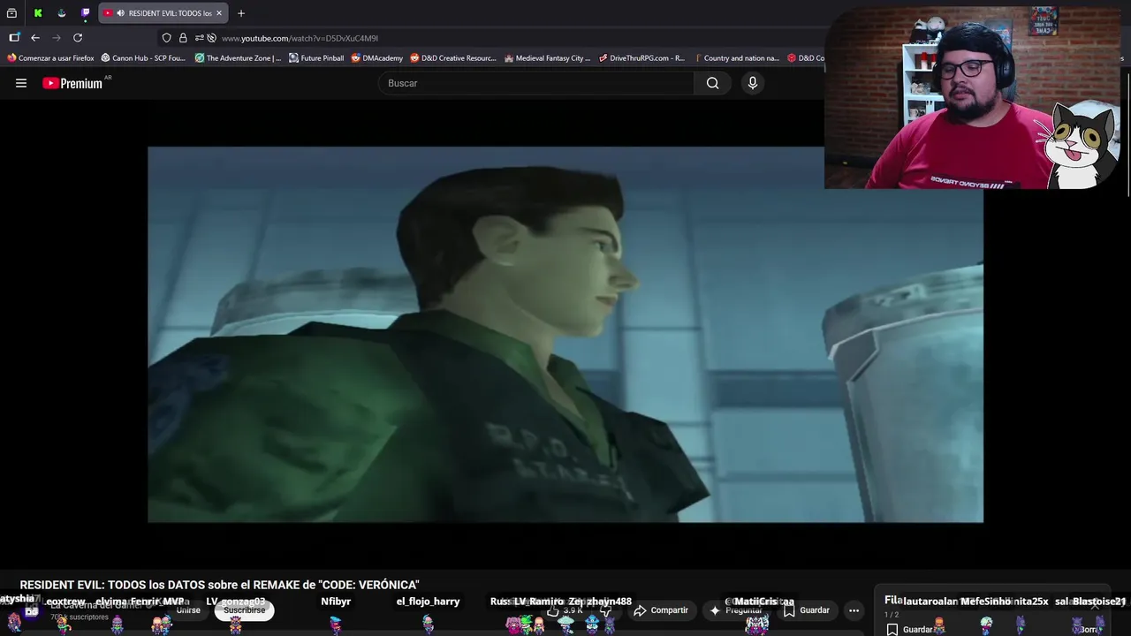
Task: Open the Canon Hub - SCP bookmark
Action: click(143, 58)
